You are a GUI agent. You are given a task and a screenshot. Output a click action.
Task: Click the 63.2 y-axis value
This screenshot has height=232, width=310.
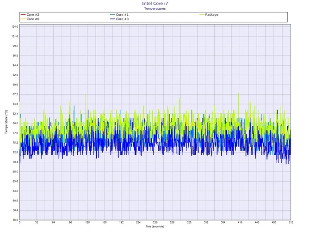15,191
